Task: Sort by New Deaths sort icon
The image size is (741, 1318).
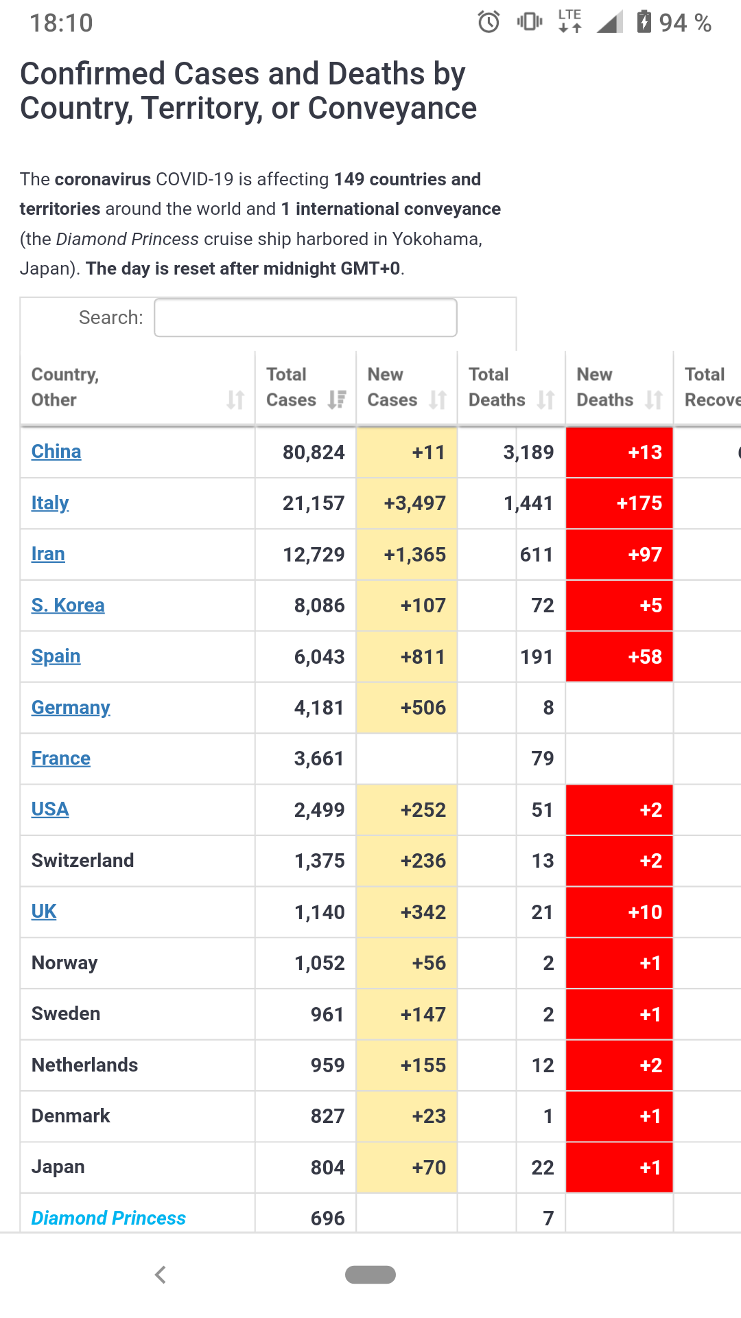Action: click(654, 400)
